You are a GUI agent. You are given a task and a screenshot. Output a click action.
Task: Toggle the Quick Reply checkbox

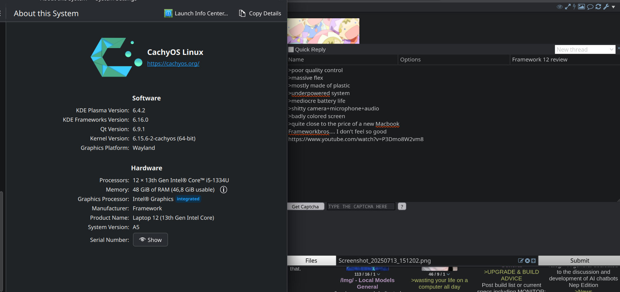coord(291,49)
